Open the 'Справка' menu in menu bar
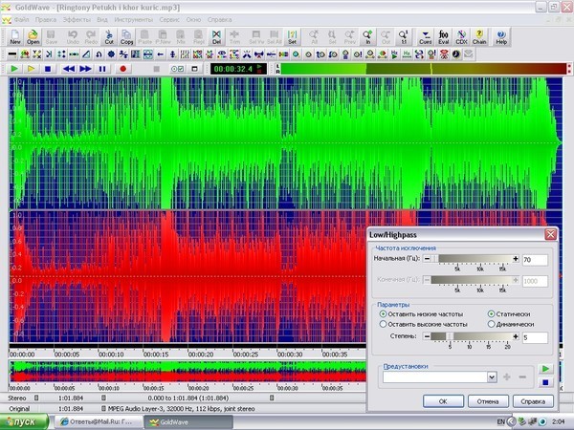Screen dimensions: 574x430 click(x=219, y=20)
